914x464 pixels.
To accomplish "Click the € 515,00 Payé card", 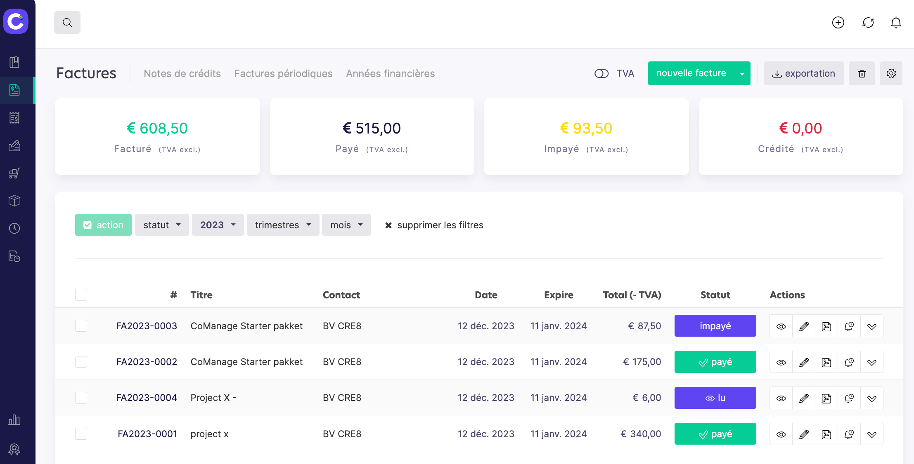I will point(372,136).
